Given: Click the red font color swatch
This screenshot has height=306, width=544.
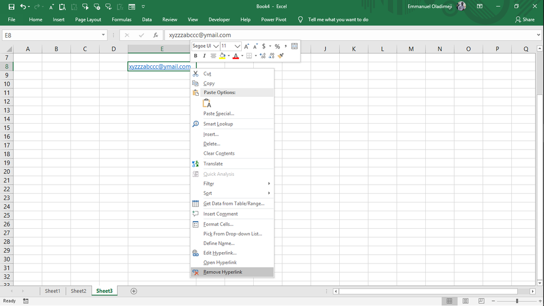Looking at the screenshot, I should pyautogui.click(x=235, y=56).
